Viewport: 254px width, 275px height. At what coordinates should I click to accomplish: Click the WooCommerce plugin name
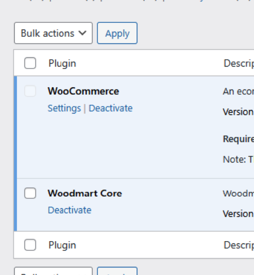click(83, 91)
